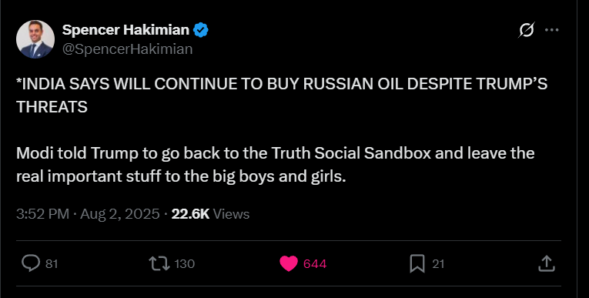Open the 22.6K Views analytics link
The image size is (589, 298).
[x=210, y=214]
